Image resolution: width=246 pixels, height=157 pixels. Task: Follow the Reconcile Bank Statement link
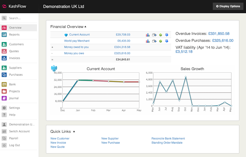click(x=168, y=139)
